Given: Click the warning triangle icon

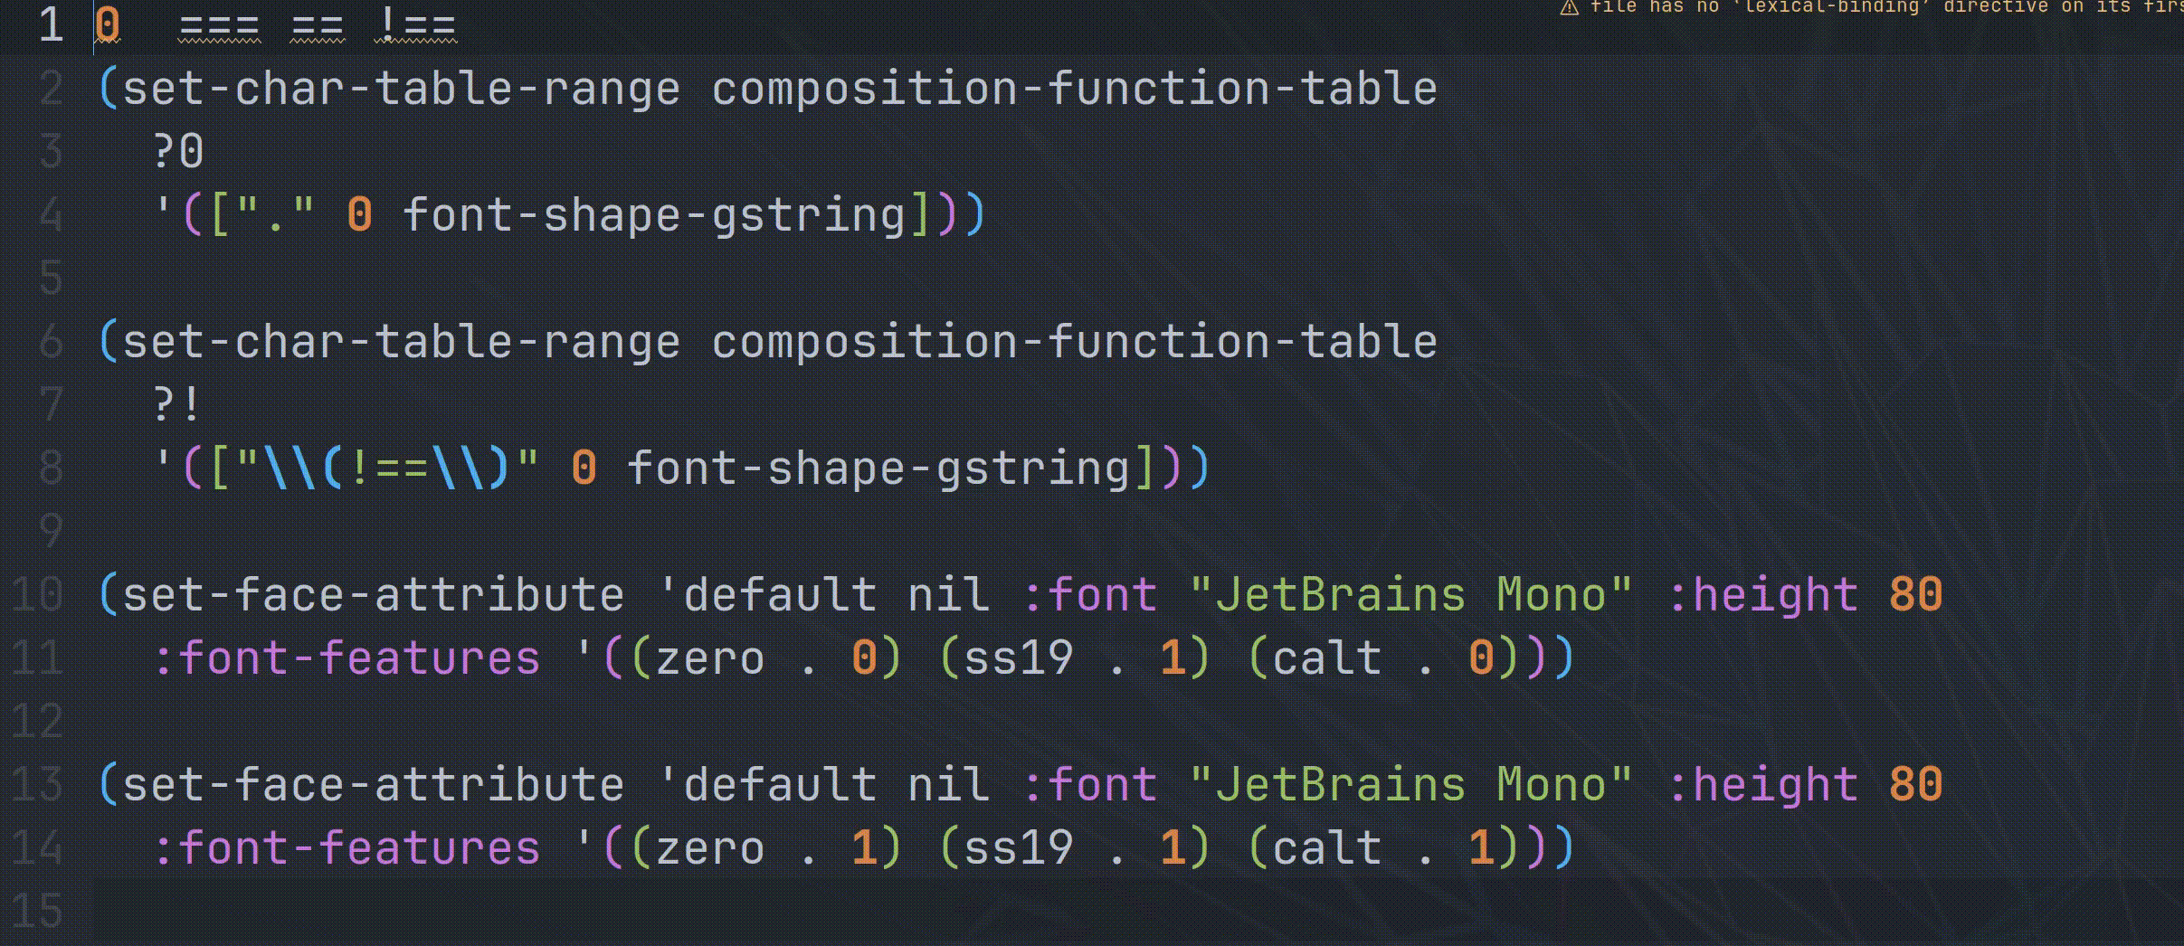Looking at the screenshot, I should click(1569, 8).
